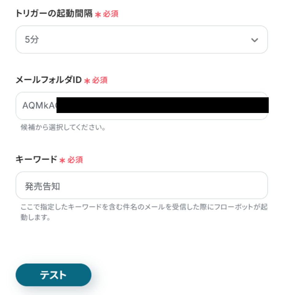This screenshot has height=295, width=289.
Task: Click the メールフォルダID label
Action: click(x=49, y=80)
